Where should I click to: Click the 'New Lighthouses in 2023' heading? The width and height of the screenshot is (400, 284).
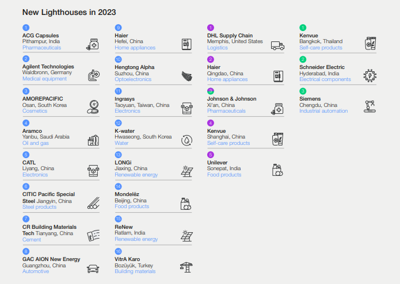pos(69,12)
